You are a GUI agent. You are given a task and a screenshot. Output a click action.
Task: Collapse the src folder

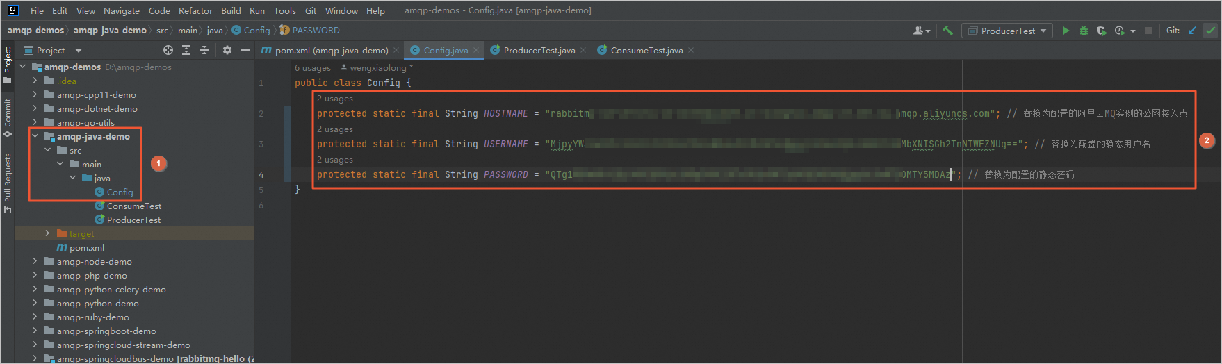pyautogui.click(x=48, y=150)
